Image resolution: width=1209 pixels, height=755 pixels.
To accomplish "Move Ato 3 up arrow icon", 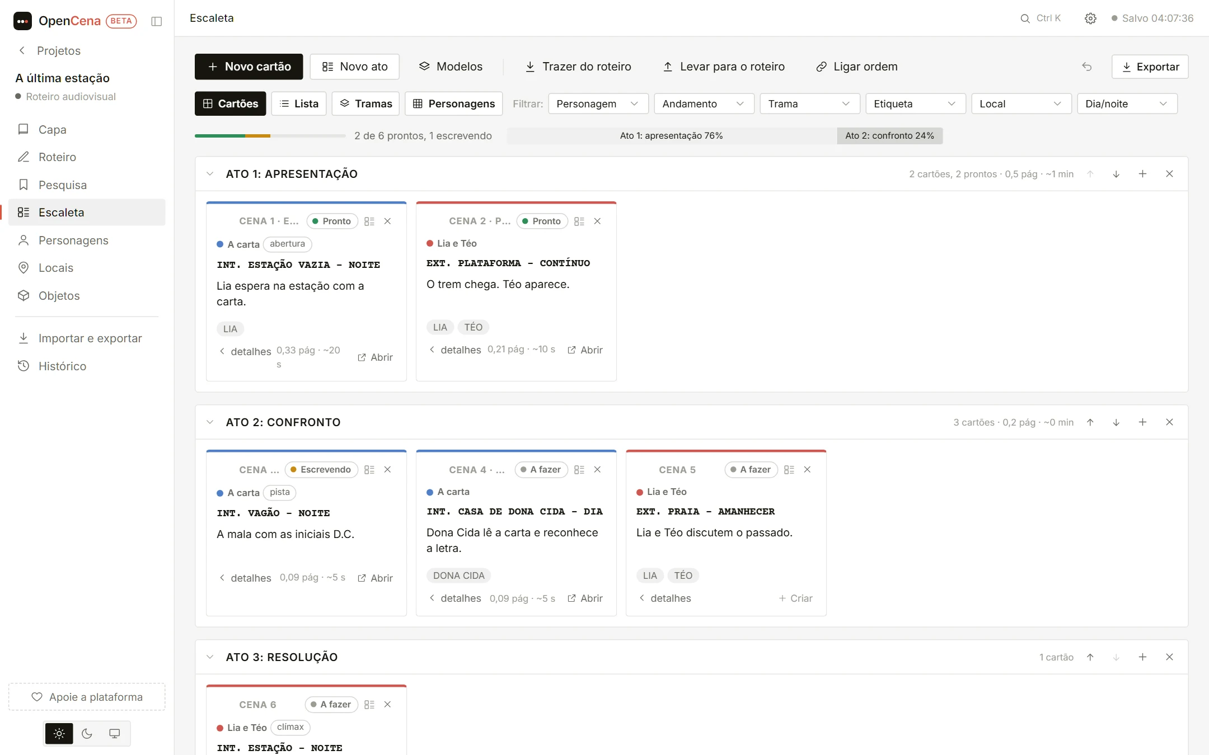I will tap(1090, 657).
